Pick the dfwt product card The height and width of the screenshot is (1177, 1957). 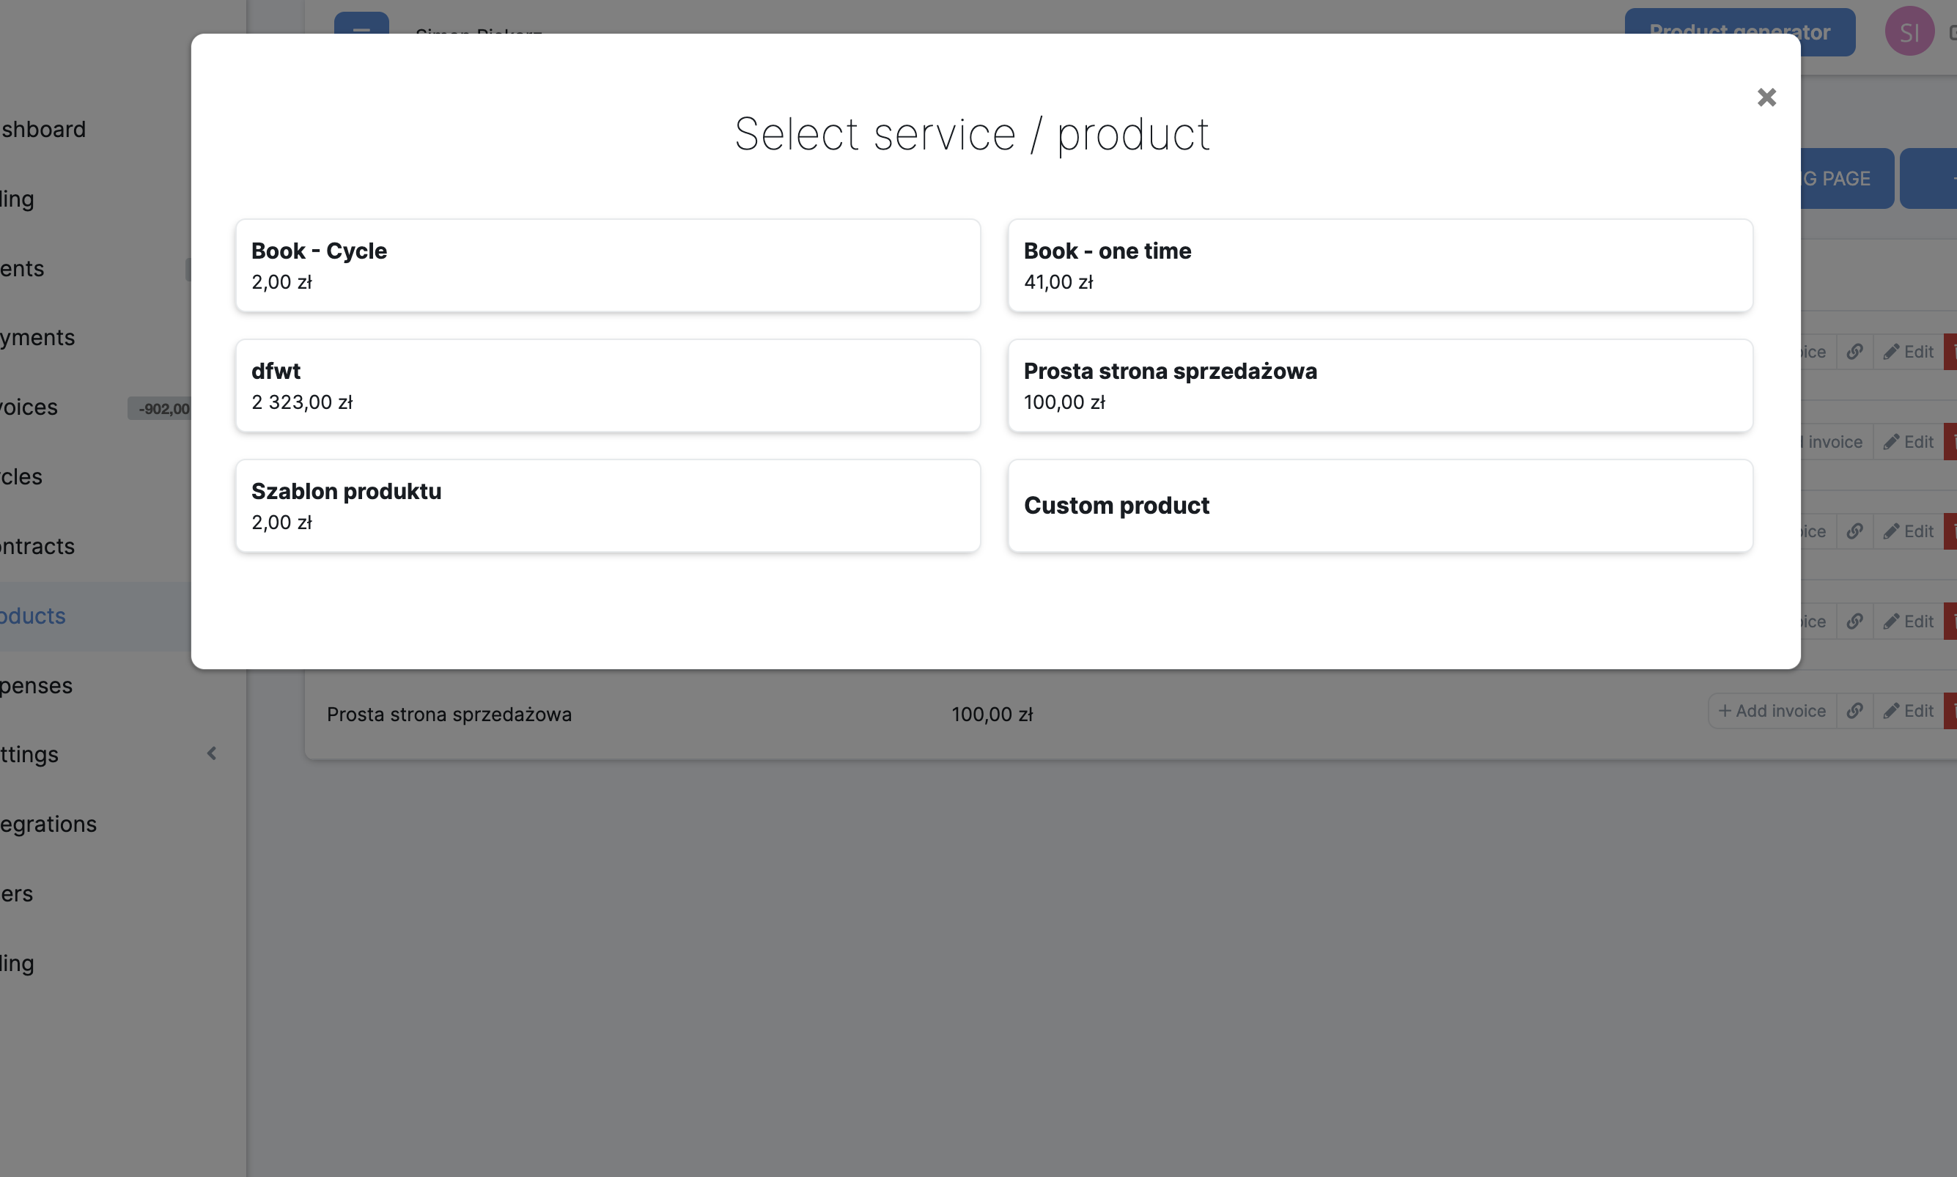(608, 386)
